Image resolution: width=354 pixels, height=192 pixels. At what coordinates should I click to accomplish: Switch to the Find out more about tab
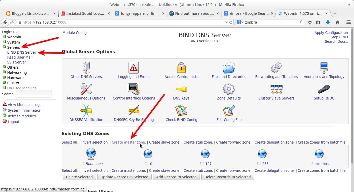[194, 13]
